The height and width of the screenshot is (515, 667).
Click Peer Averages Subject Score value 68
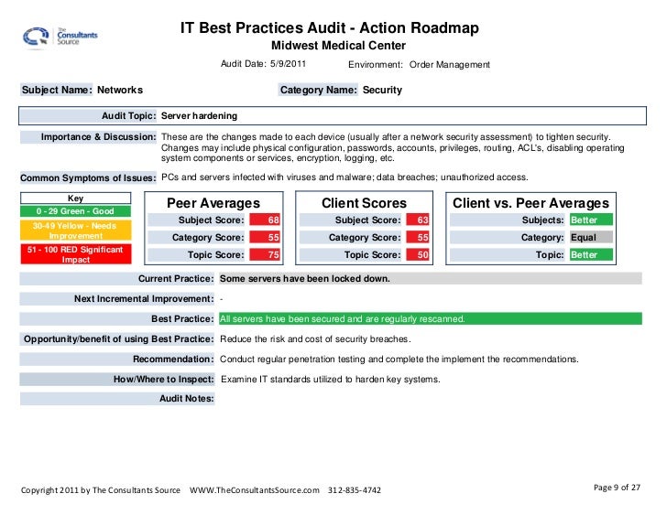(x=265, y=220)
